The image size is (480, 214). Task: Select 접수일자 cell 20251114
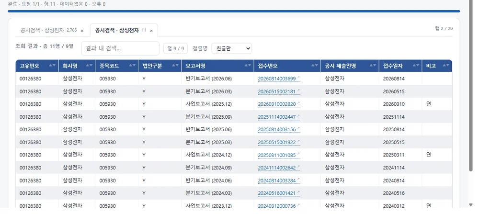click(x=400, y=117)
